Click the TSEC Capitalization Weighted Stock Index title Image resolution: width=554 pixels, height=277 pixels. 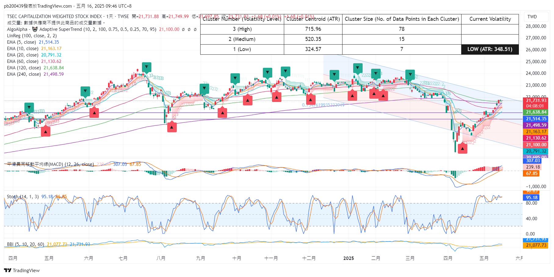54,16
